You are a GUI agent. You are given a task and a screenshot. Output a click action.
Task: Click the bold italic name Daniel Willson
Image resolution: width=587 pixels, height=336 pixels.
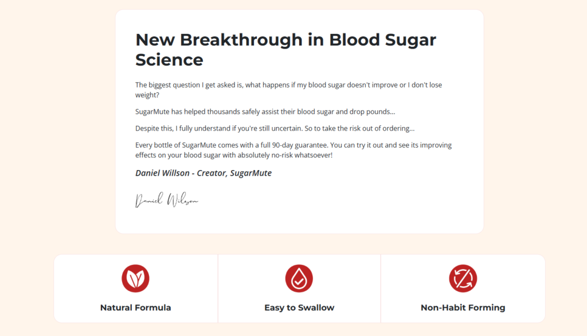162,173
